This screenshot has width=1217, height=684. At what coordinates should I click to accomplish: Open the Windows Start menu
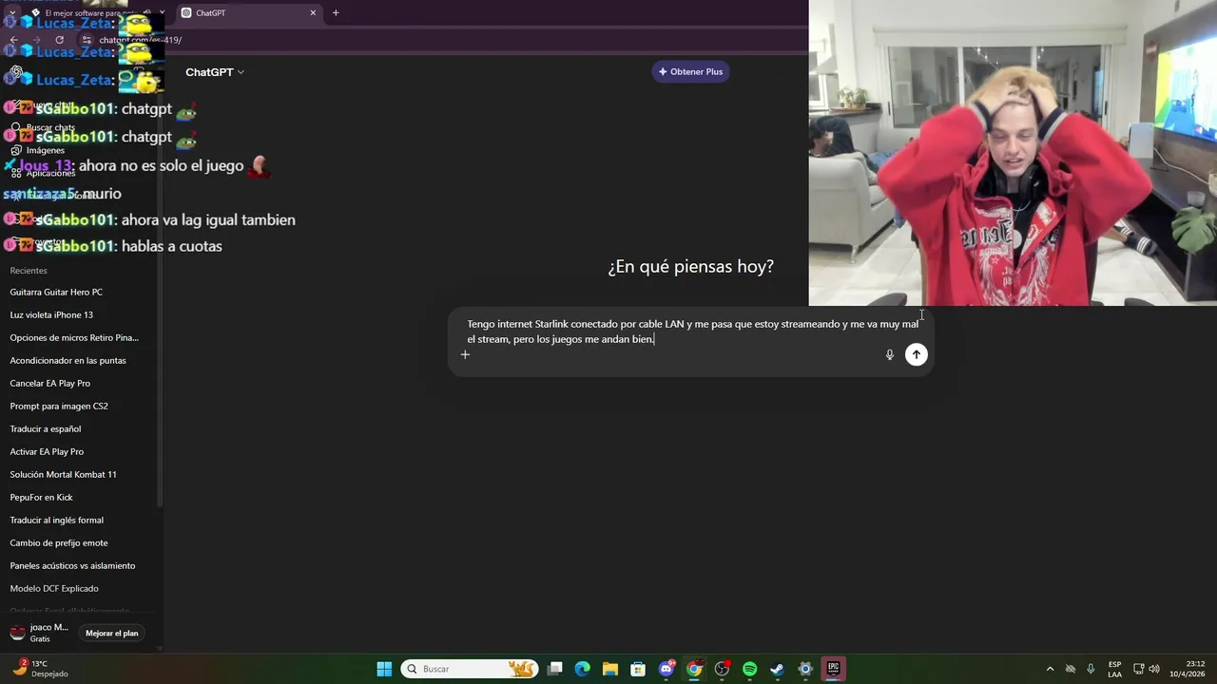(x=384, y=669)
